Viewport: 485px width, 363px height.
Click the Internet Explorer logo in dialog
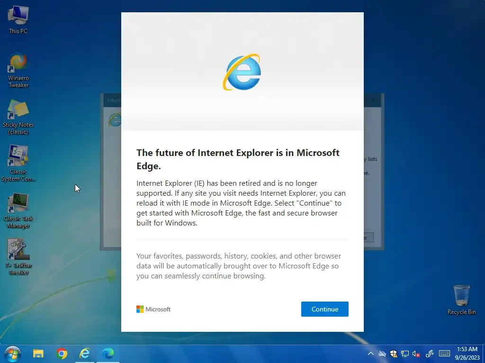(x=242, y=72)
